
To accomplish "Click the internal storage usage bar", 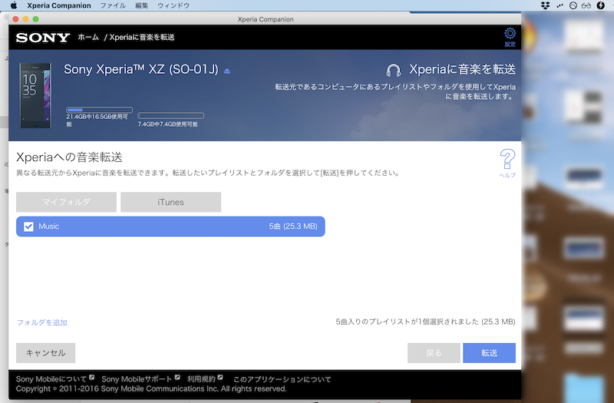I will (x=99, y=111).
